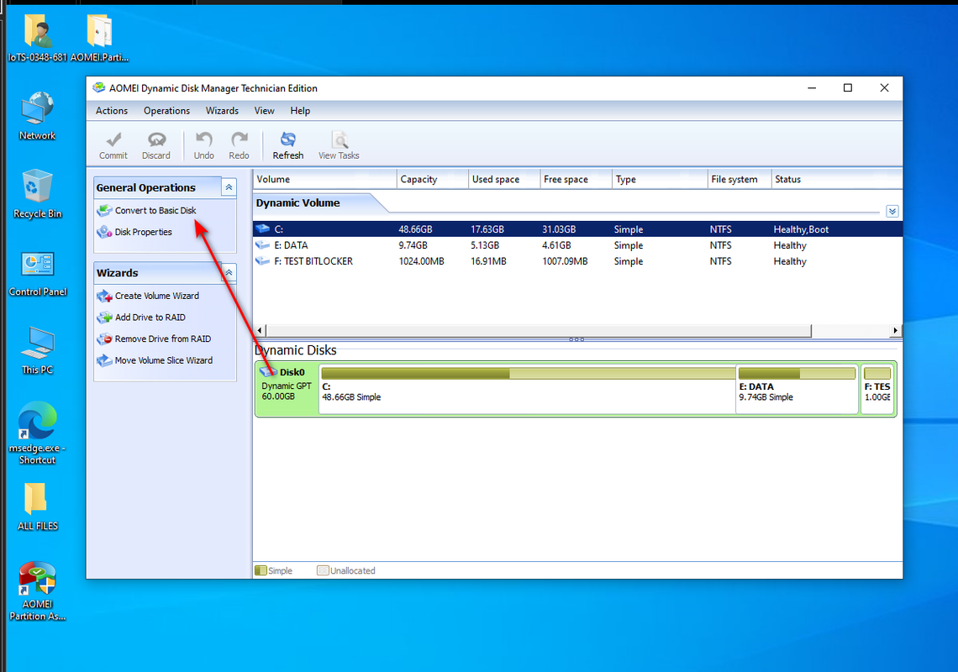The width and height of the screenshot is (958, 672).
Task: Click the Undo arrow icon
Action: 203,140
